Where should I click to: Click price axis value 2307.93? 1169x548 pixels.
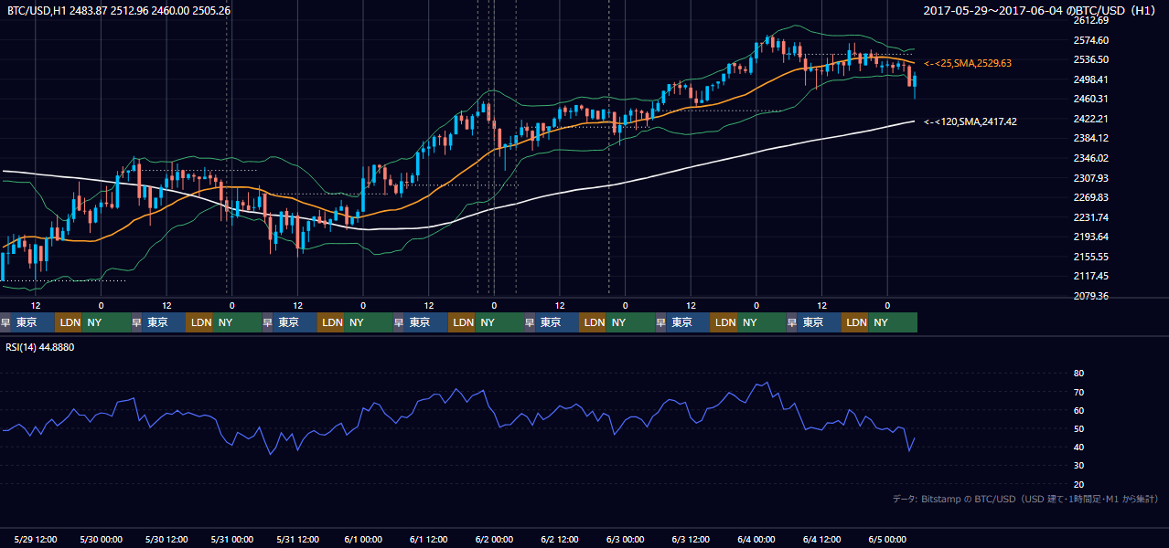(x=1090, y=178)
